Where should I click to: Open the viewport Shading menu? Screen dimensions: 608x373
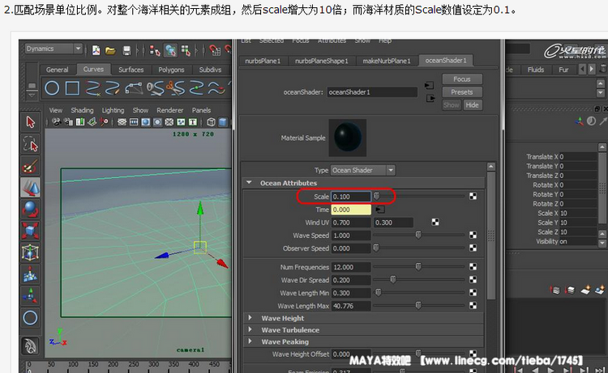(x=82, y=110)
